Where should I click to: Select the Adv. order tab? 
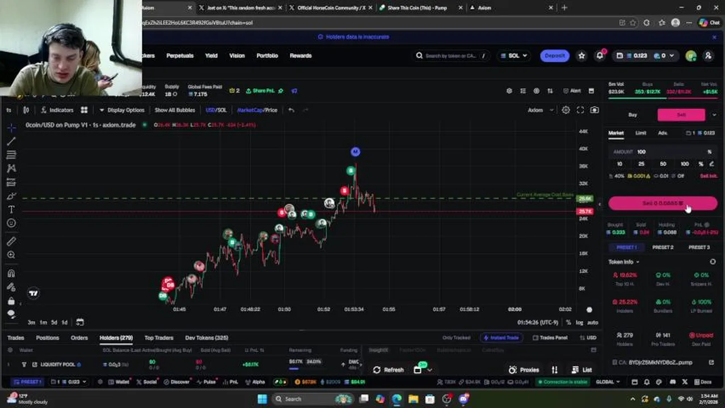pos(663,133)
